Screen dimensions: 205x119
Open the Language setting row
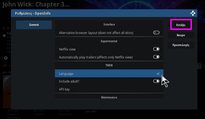pos(109,73)
